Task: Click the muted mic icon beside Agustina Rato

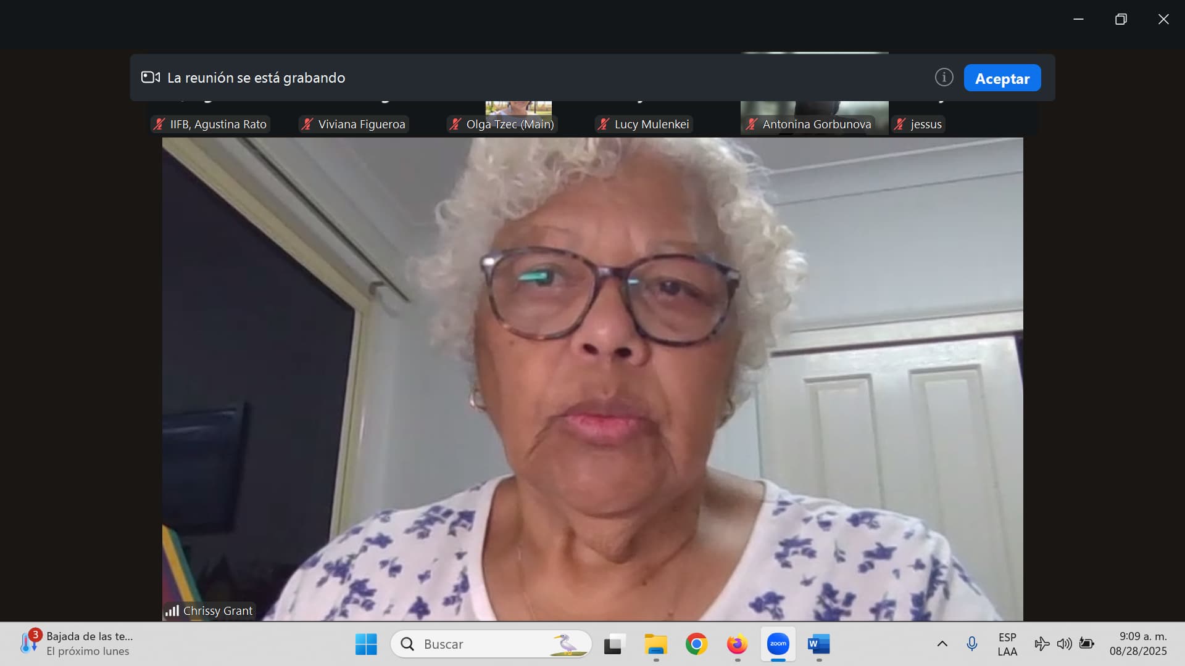Action: point(159,124)
